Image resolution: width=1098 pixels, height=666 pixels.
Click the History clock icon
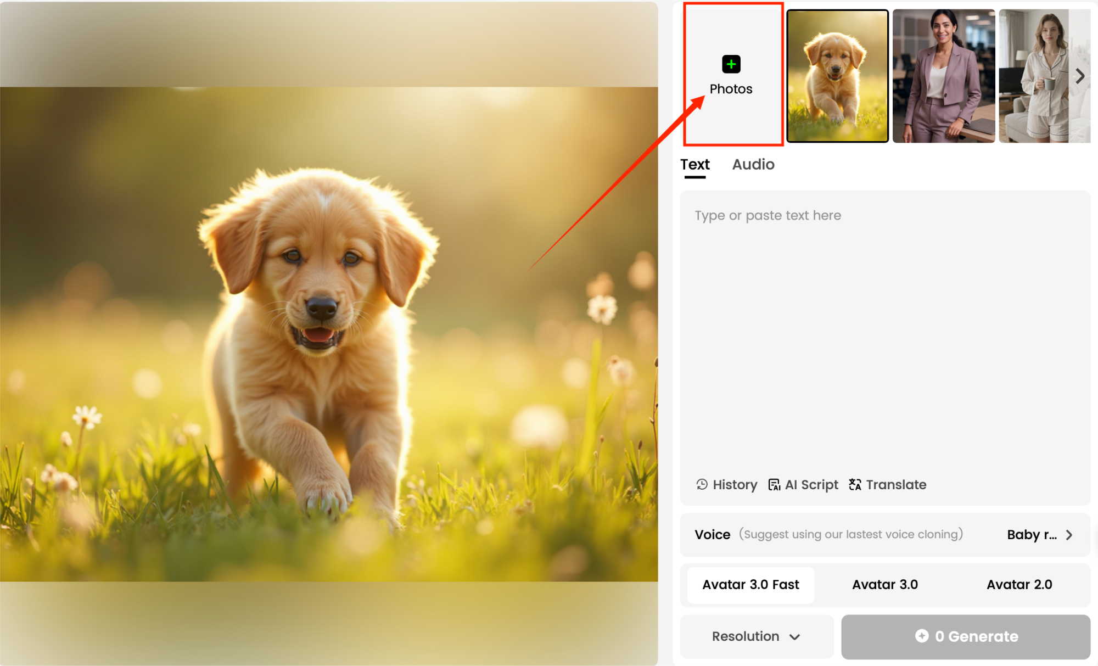[x=702, y=484]
